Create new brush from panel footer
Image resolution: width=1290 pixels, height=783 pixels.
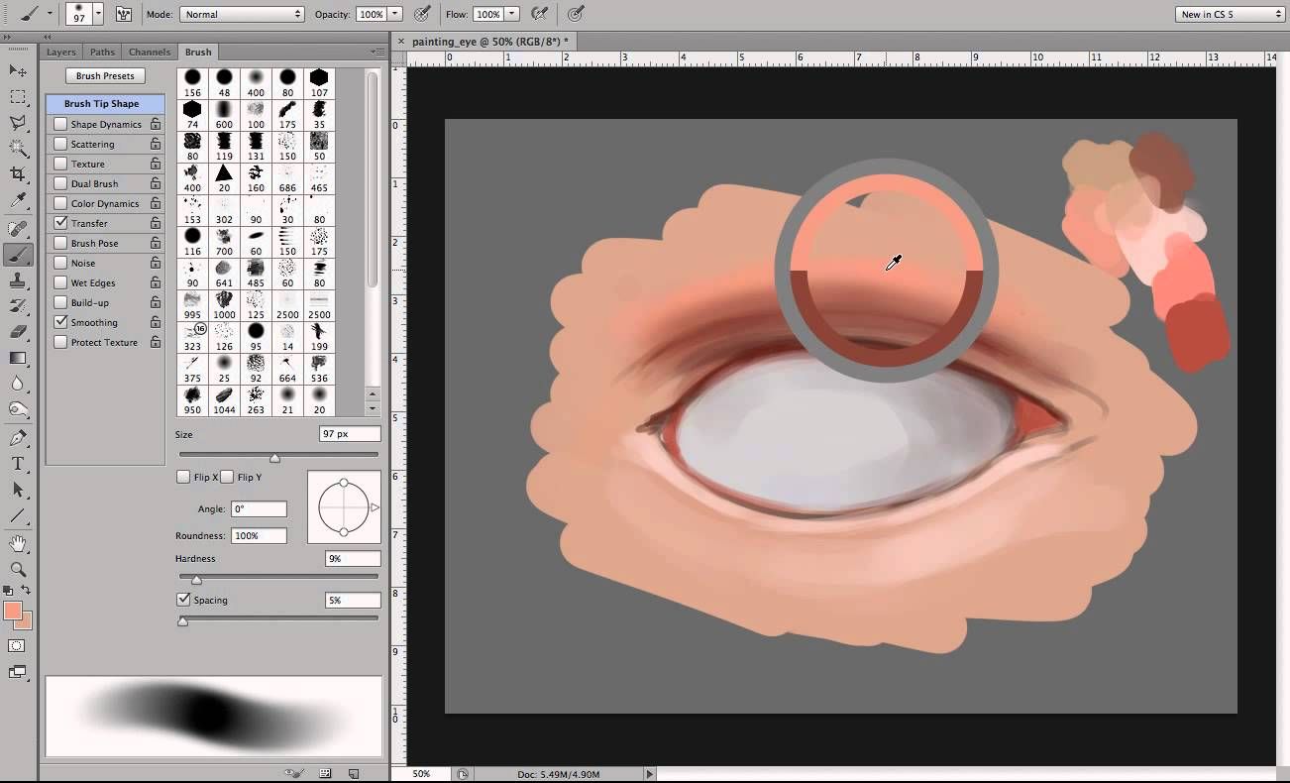[x=355, y=773]
